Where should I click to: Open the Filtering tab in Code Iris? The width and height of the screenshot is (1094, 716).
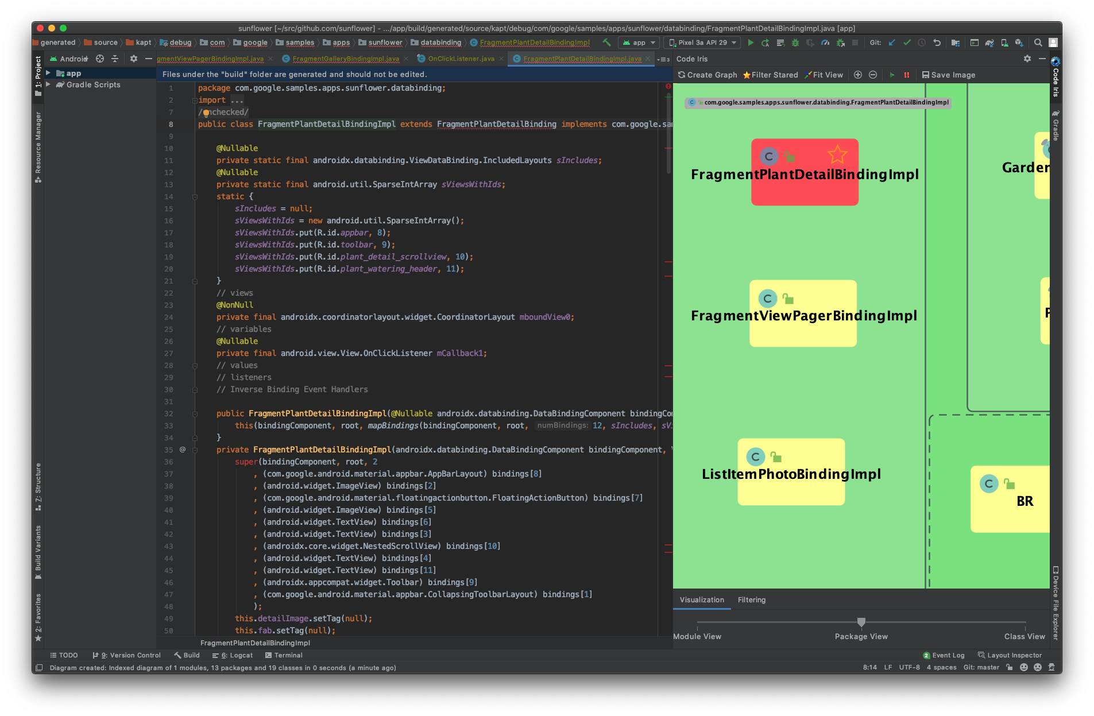[x=751, y=599]
